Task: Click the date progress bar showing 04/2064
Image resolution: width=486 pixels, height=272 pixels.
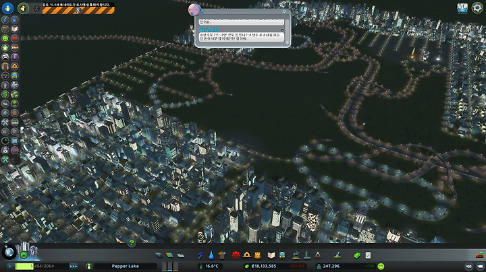Action: (x=42, y=266)
